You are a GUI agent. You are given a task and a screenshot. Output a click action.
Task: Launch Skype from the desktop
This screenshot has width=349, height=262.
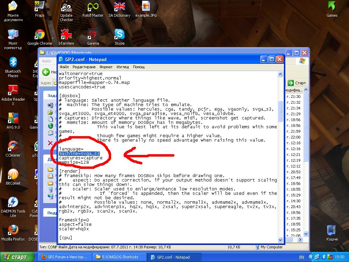click(119, 35)
